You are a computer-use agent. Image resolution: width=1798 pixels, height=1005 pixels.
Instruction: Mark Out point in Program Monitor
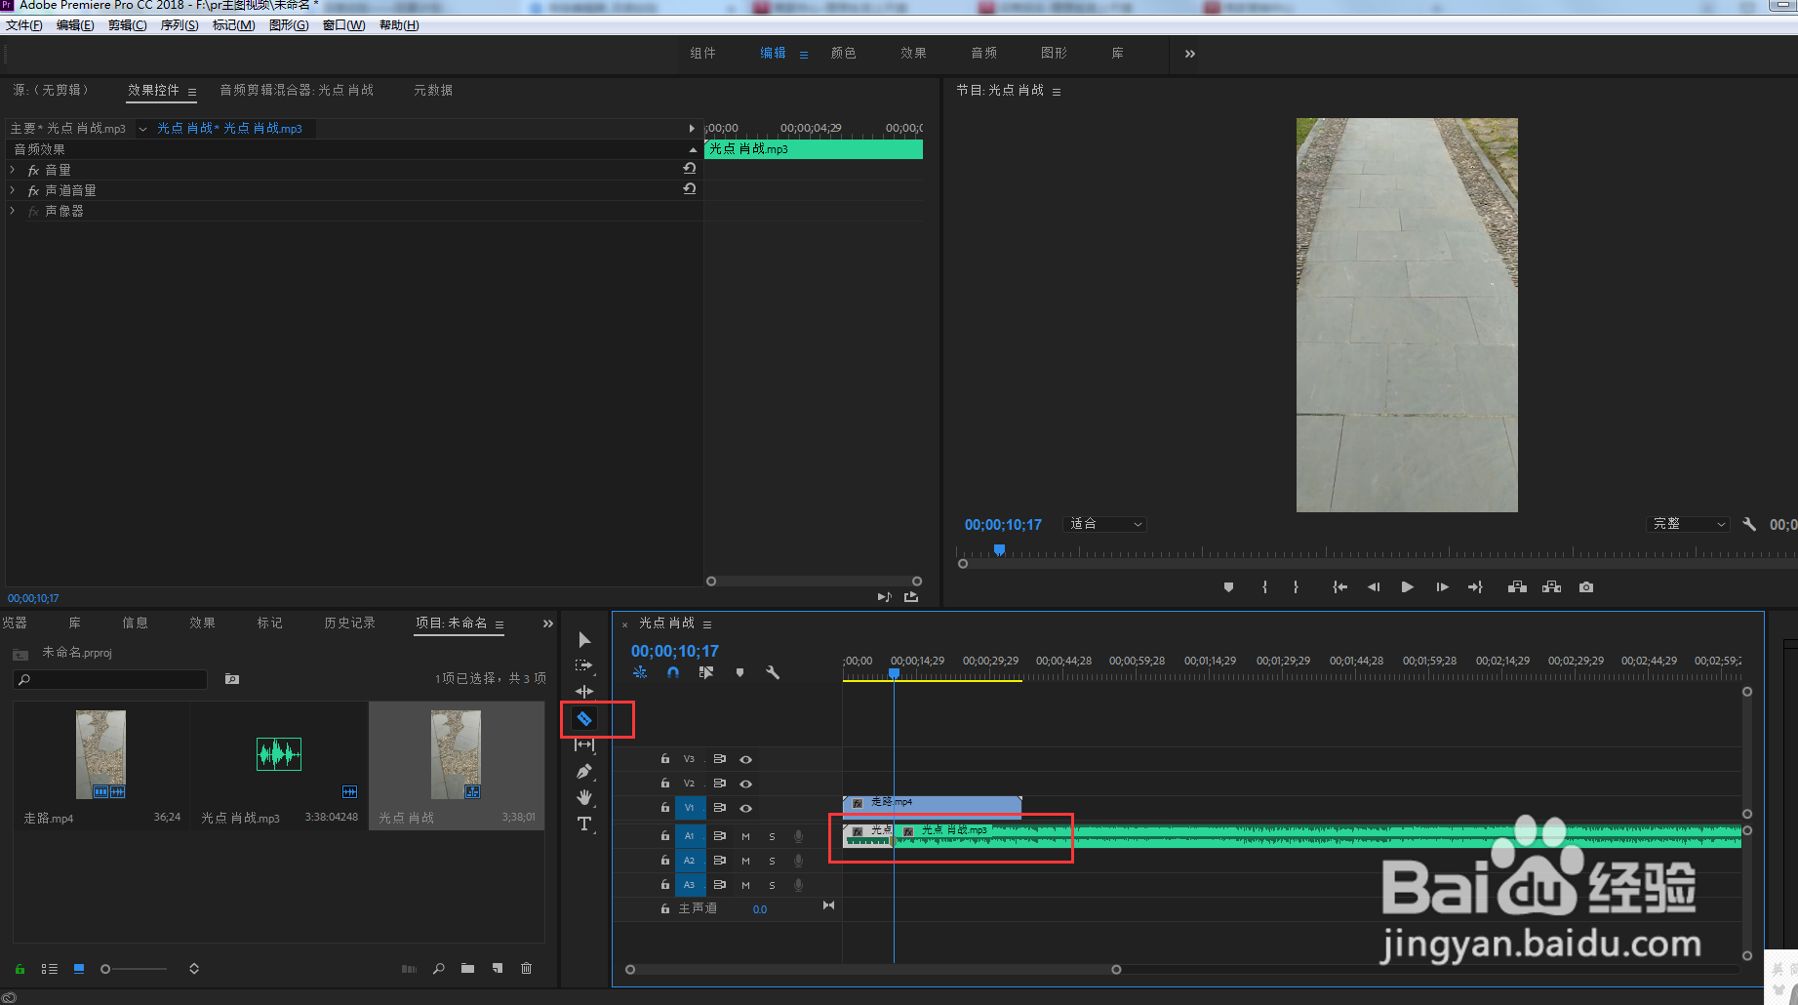[x=1296, y=587]
